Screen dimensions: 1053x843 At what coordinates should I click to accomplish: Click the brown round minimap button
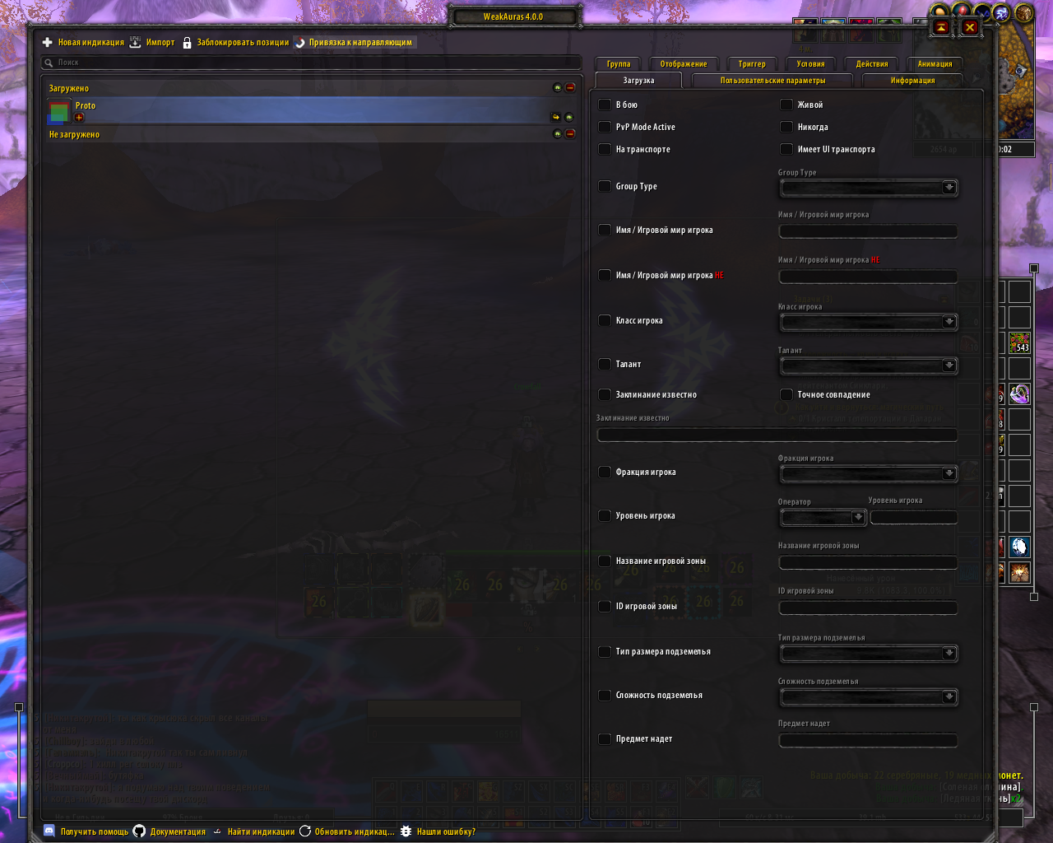[x=1024, y=13]
